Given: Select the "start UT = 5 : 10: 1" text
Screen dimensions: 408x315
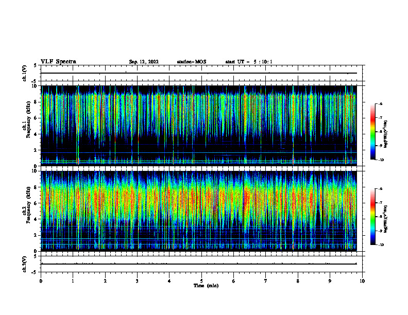Looking at the screenshot, I should tap(249, 62).
